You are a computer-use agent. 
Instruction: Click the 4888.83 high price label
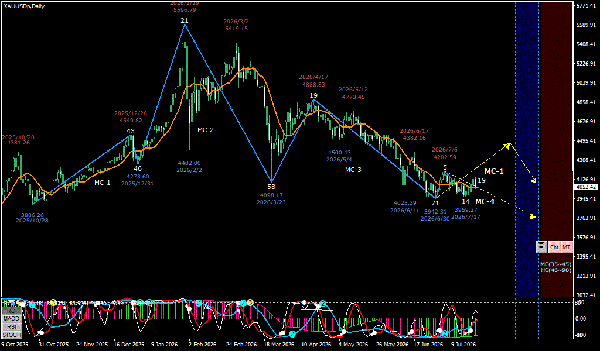(x=313, y=84)
